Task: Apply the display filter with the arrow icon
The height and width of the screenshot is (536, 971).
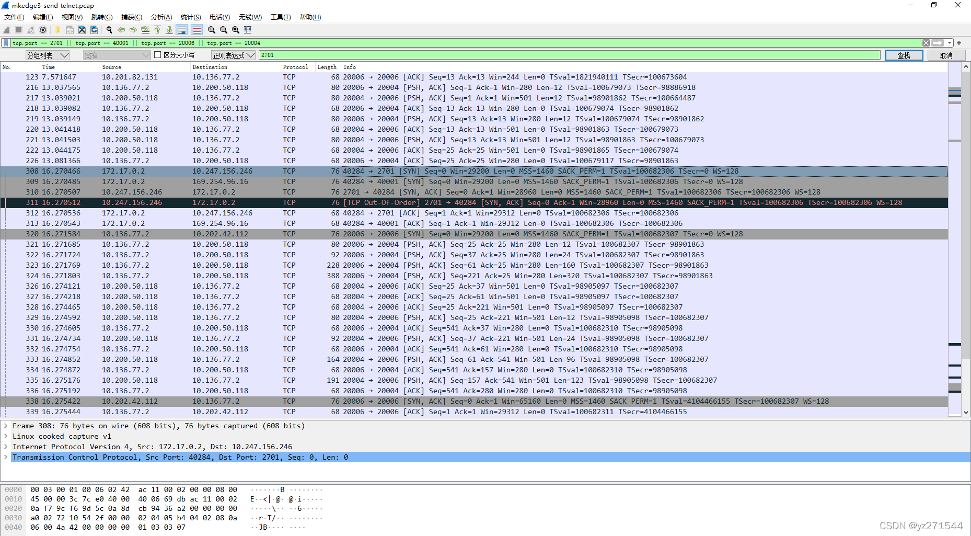Action: (938, 43)
